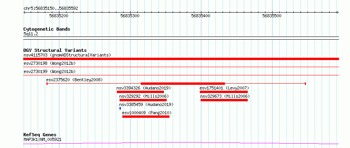Viewport: 350px width, 148px height.
Task: Click the thick bar of esv2375620
Action: click(183, 84)
